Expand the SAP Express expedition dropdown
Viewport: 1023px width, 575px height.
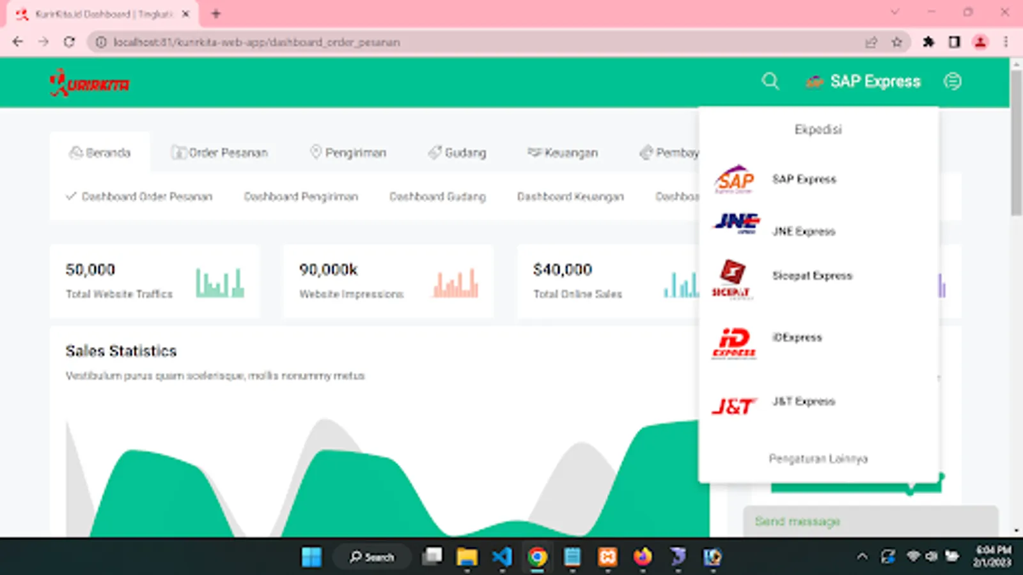click(863, 81)
